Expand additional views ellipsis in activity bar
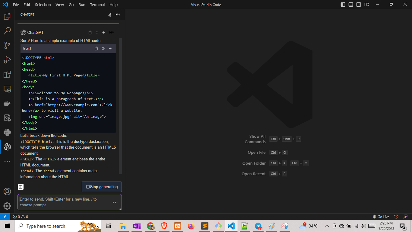 pos(7,161)
